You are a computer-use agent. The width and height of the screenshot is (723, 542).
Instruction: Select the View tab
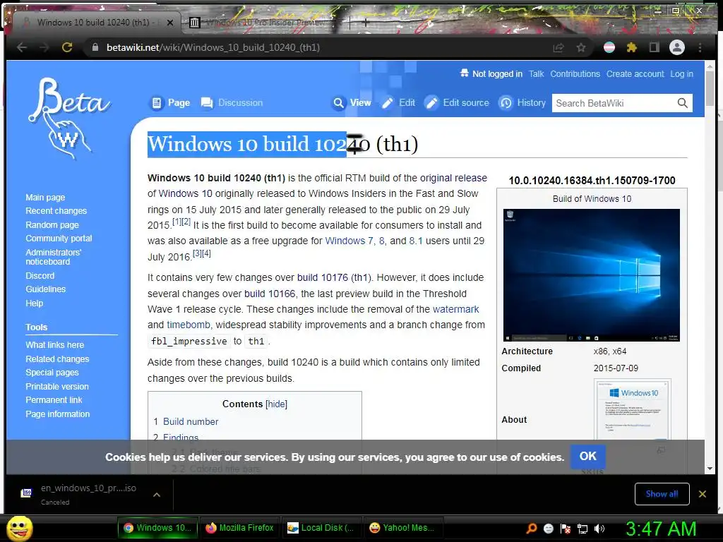click(352, 103)
